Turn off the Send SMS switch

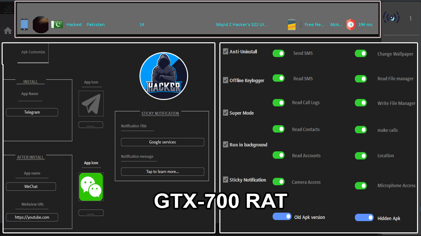279,53
